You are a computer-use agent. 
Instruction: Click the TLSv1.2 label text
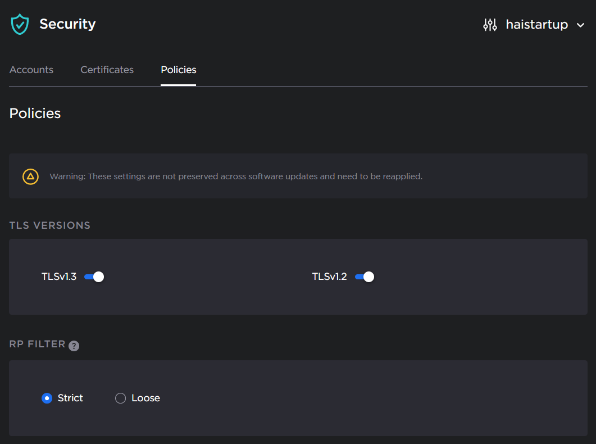point(329,277)
